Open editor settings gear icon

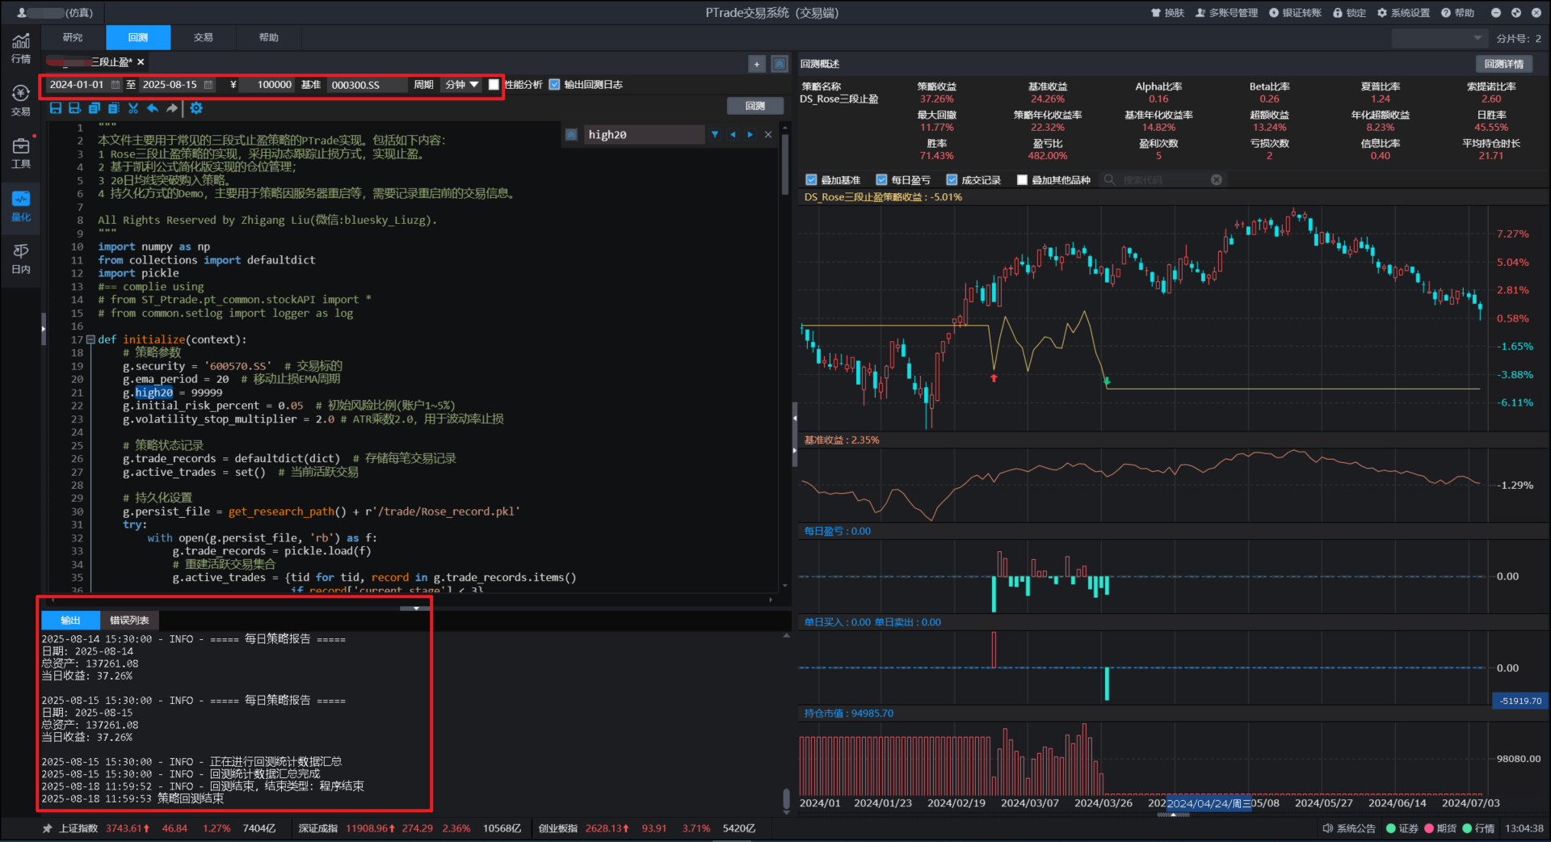click(196, 108)
